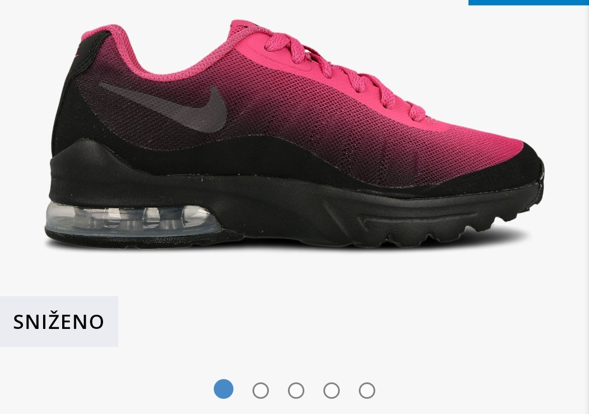Show the fourth product photo via dot
Screen dimensions: 589x414
[332, 391]
